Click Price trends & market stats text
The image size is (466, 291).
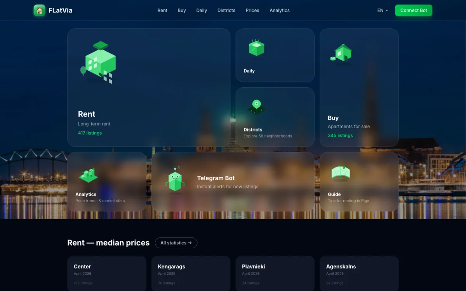tap(100, 201)
